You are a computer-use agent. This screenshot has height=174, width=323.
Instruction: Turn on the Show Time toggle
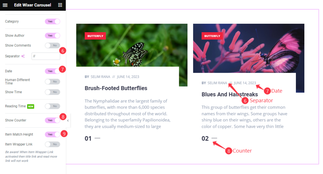point(53,92)
